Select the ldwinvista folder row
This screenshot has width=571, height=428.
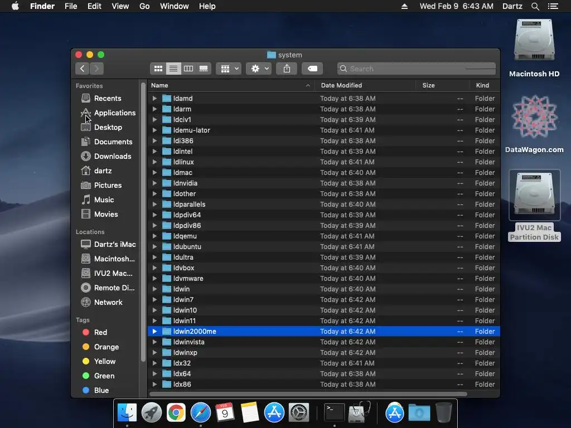[x=324, y=342]
